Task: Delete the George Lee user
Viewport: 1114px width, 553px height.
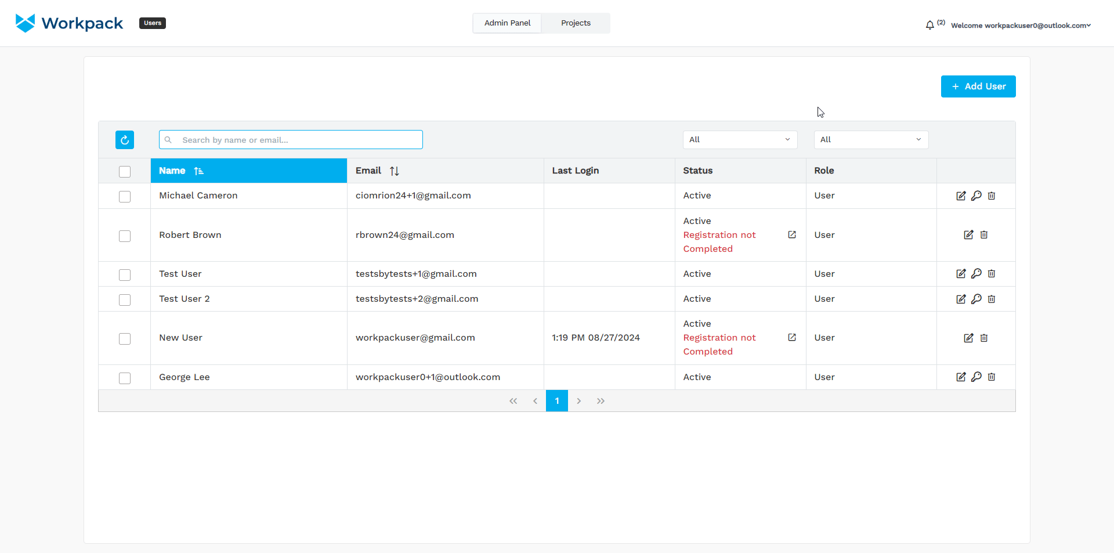Action: click(x=992, y=377)
